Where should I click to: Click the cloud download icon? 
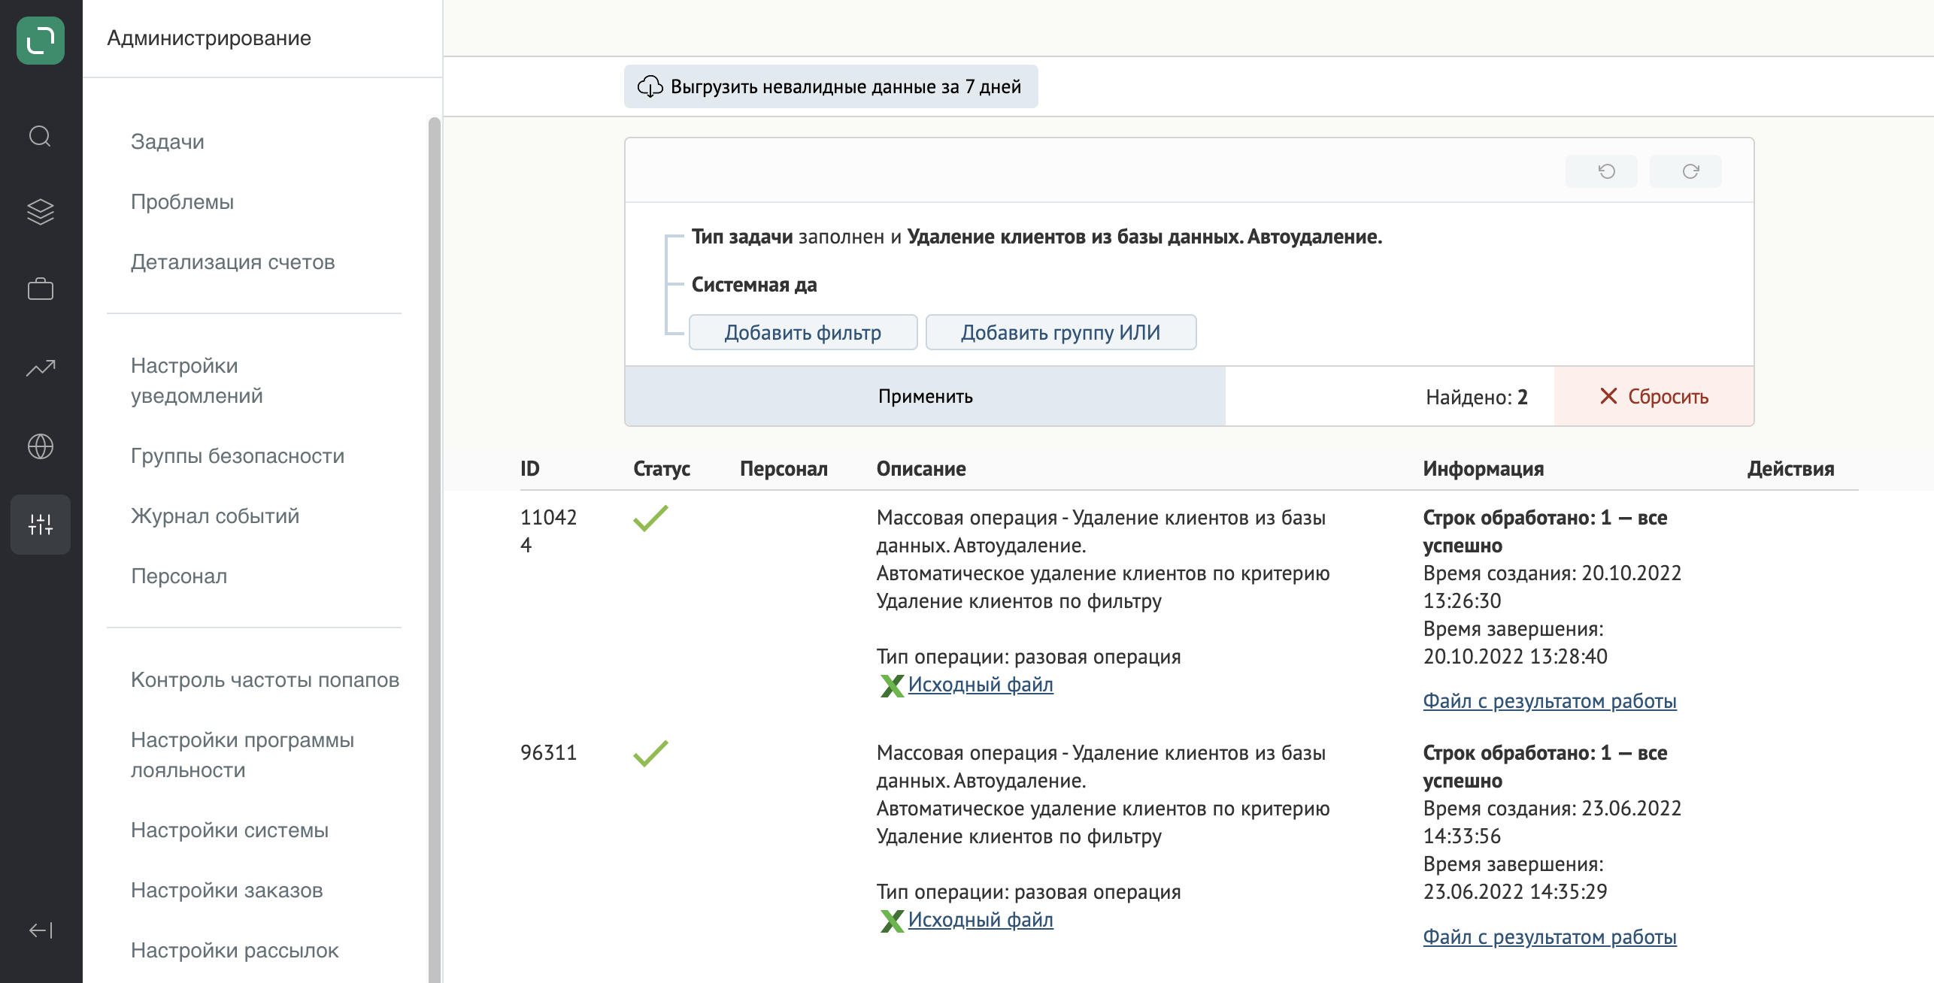click(650, 86)
